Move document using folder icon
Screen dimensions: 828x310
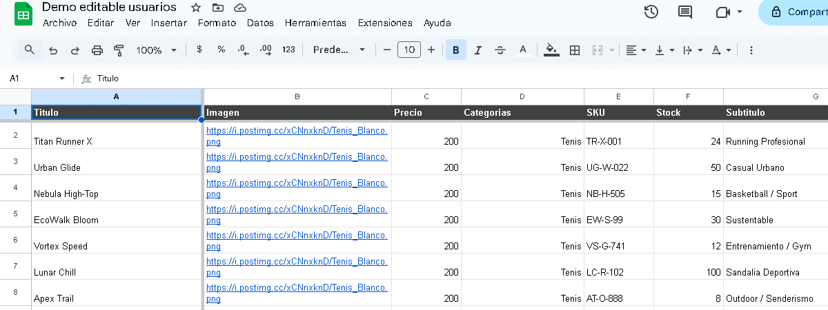(218, 8)
